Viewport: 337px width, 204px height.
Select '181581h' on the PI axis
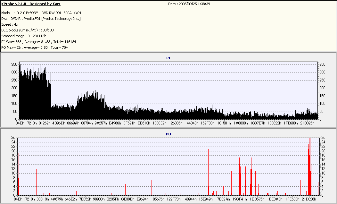(x=224, y=123)
